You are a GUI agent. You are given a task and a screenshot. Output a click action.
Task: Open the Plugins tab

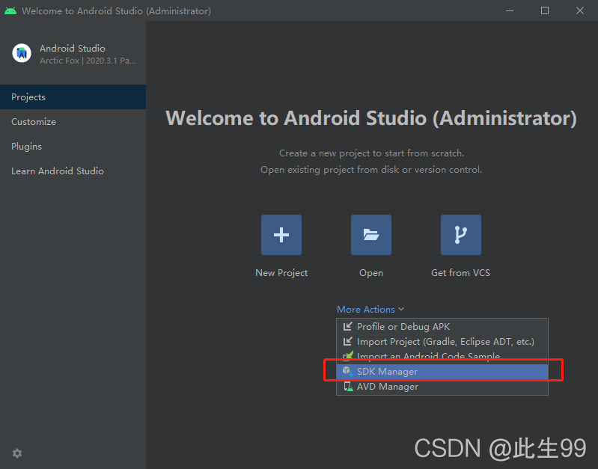(73, 147)
